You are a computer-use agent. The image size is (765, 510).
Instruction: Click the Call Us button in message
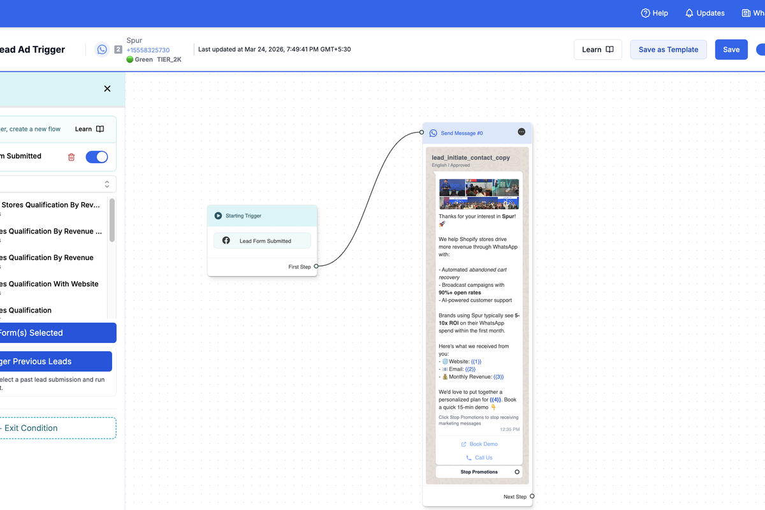click(x=479, y=458)
